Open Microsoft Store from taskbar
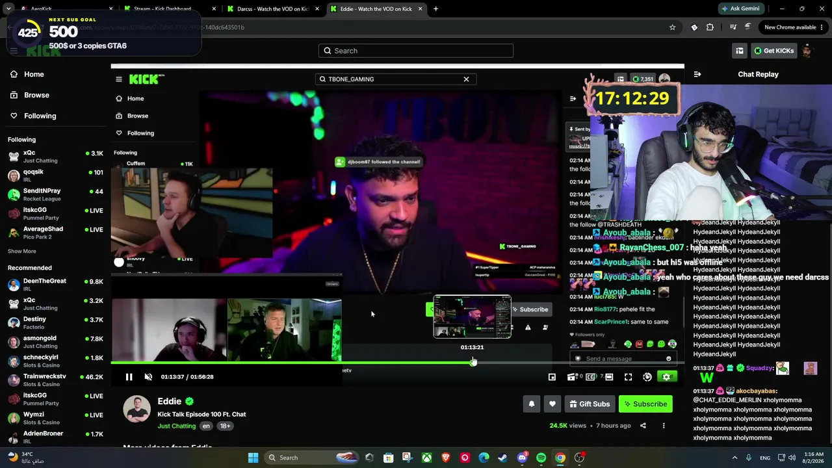The height and width of the screenshot is (468, 832). pos(388,458)
